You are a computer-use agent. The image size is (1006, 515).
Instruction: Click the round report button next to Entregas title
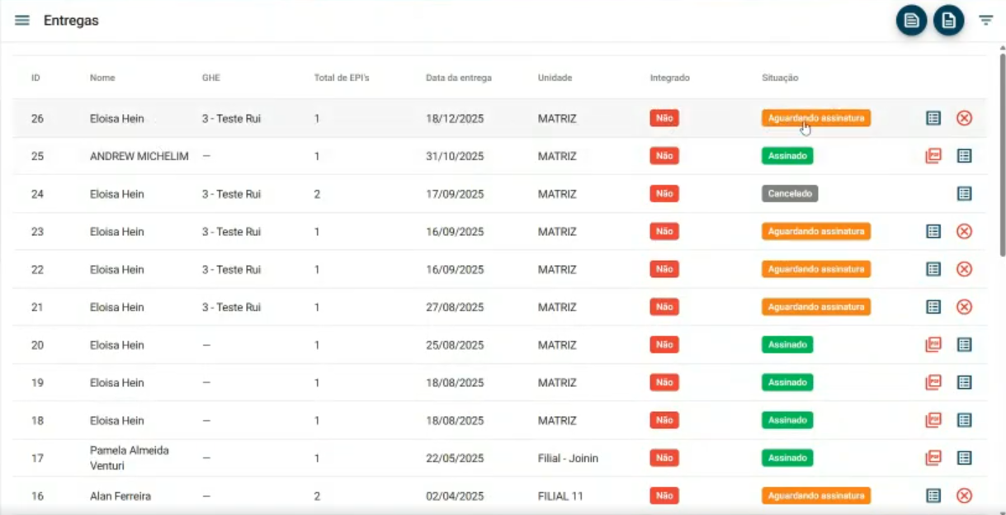(x=911, y=21)
